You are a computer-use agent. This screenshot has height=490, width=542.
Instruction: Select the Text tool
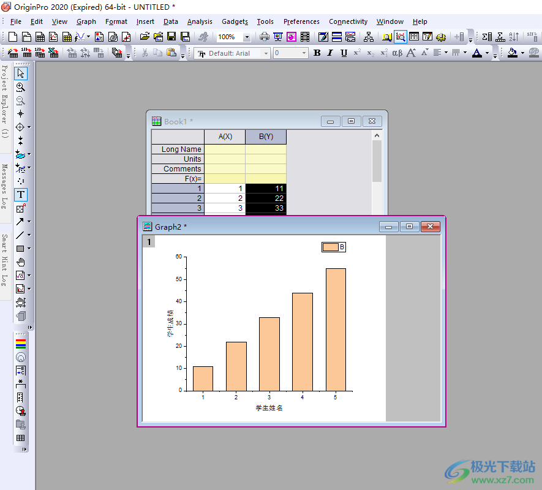tap(21, 195)
